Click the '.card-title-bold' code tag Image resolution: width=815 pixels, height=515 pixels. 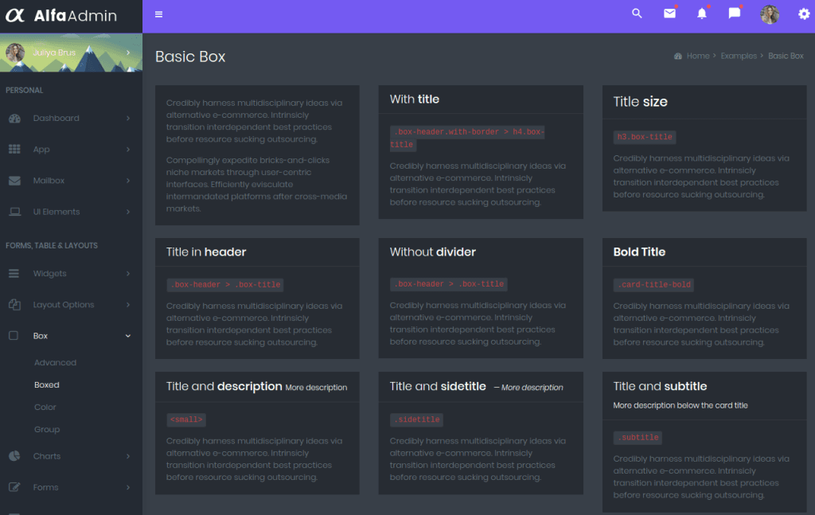pyautogui.click(x=653, y=285)
